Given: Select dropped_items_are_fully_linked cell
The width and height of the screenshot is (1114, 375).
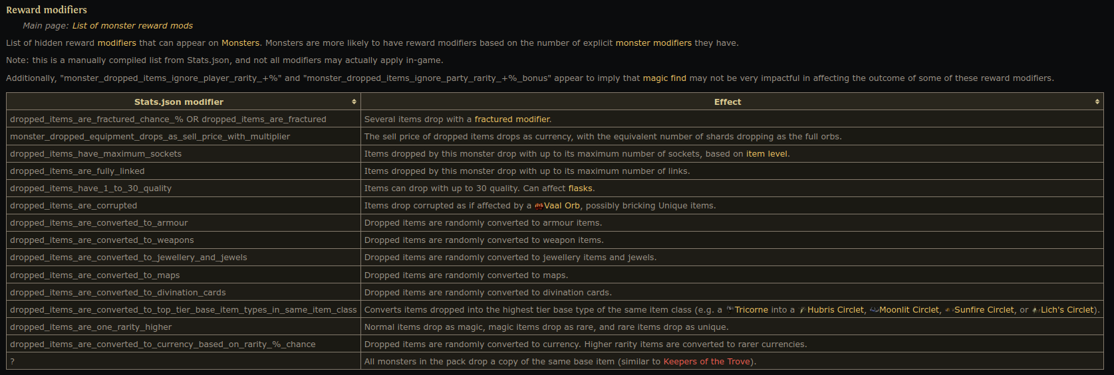Looking at the screenshot, I should tap(184, 171).
